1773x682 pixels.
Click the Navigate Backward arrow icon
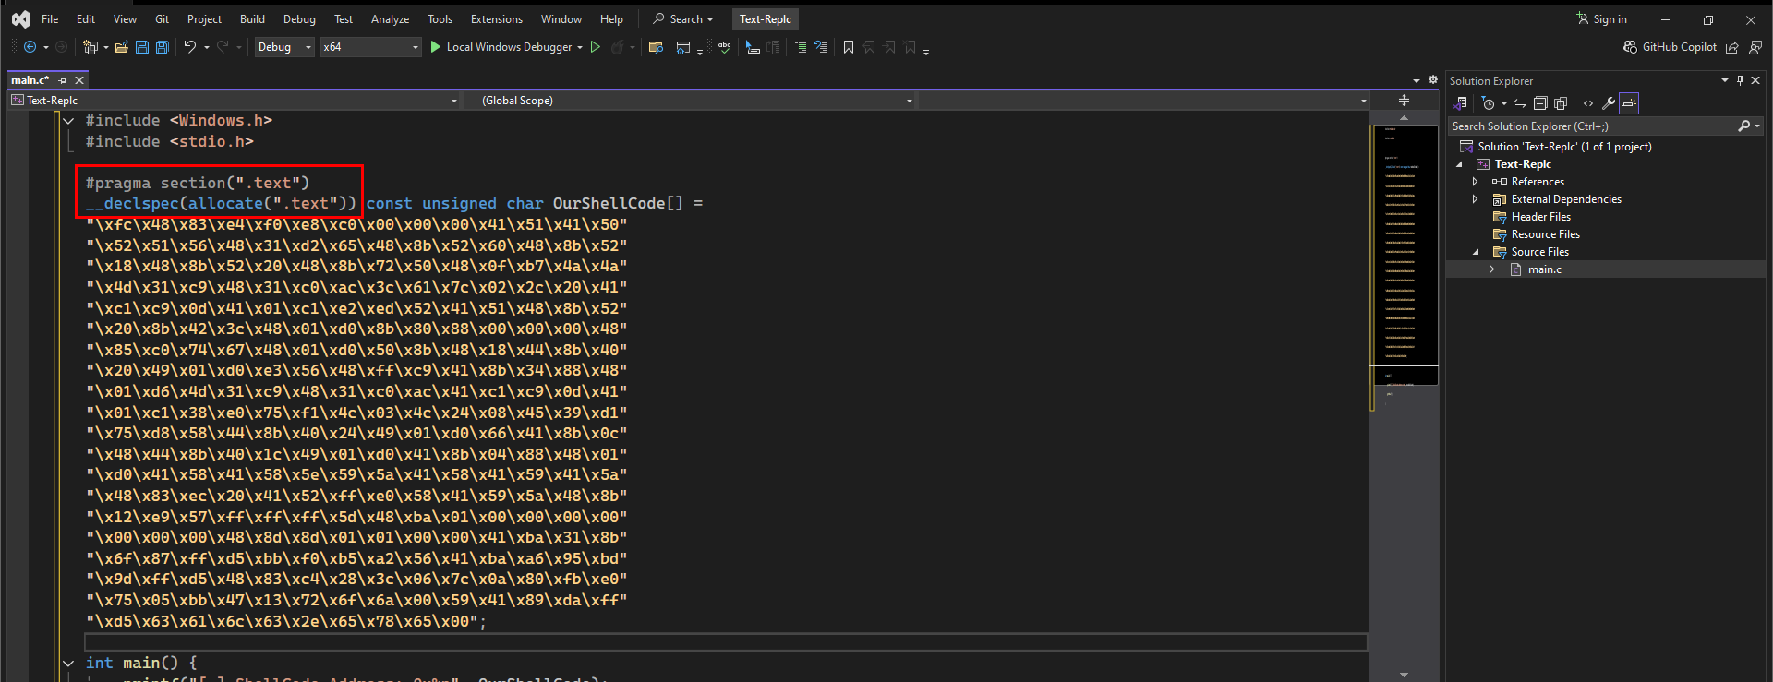click(x=30, y=47)
